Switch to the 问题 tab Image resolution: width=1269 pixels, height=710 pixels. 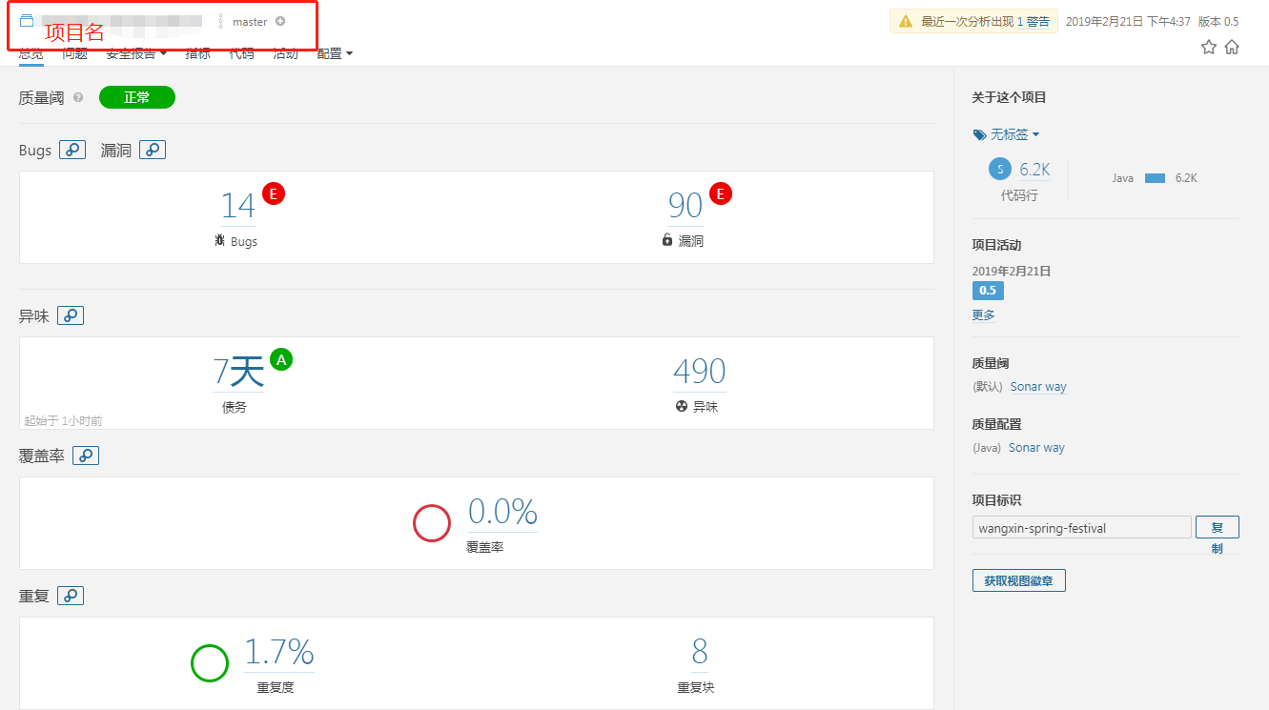[x=74, y=54]
